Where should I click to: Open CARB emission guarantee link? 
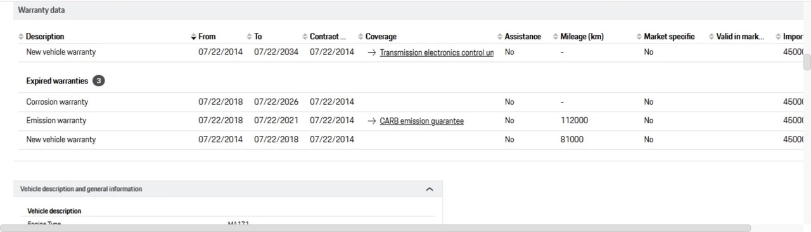(421, 121)
